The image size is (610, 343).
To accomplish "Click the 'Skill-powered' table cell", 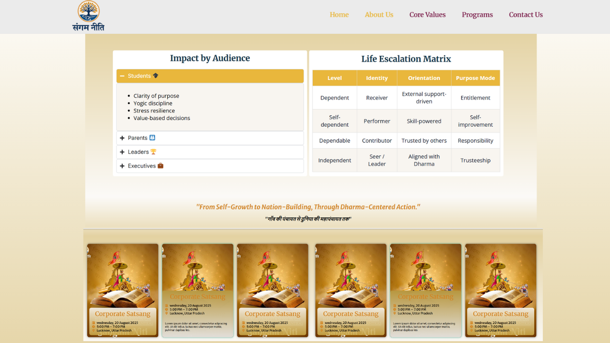I will click(x=424, y=121).
